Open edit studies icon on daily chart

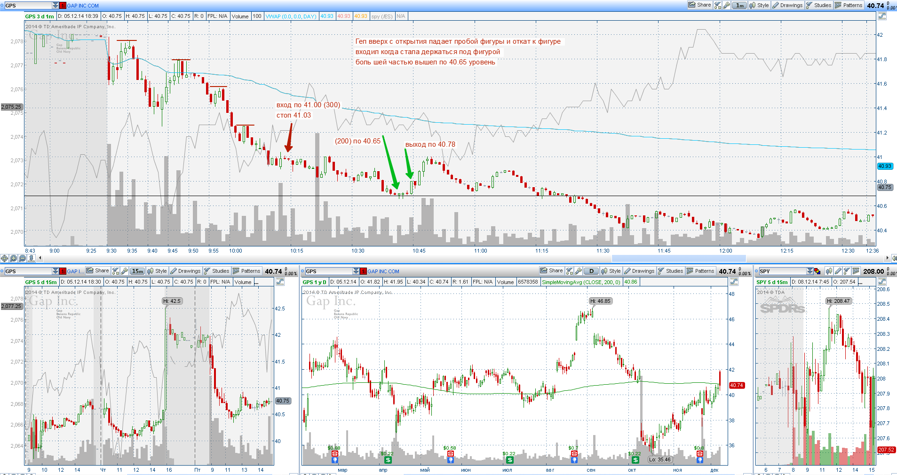(x=570, y=271)
